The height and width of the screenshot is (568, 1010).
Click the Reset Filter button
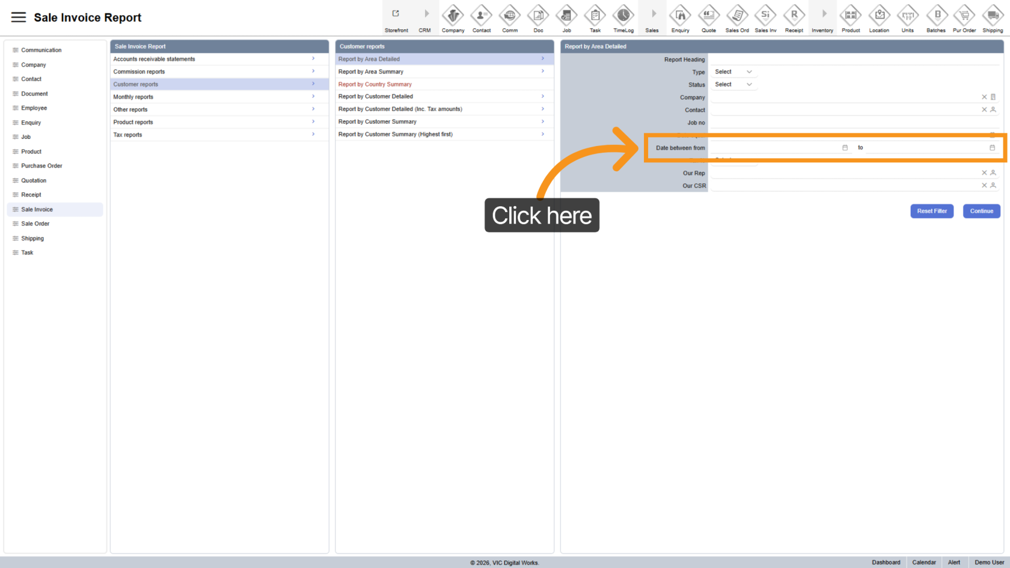pos(931,211)
